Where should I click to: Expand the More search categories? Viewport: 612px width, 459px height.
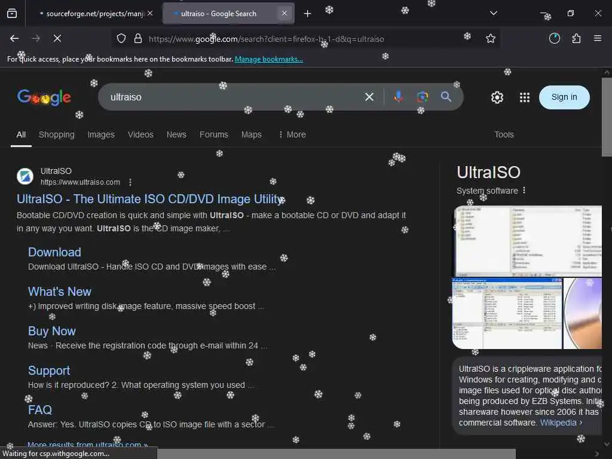[292, 134]
